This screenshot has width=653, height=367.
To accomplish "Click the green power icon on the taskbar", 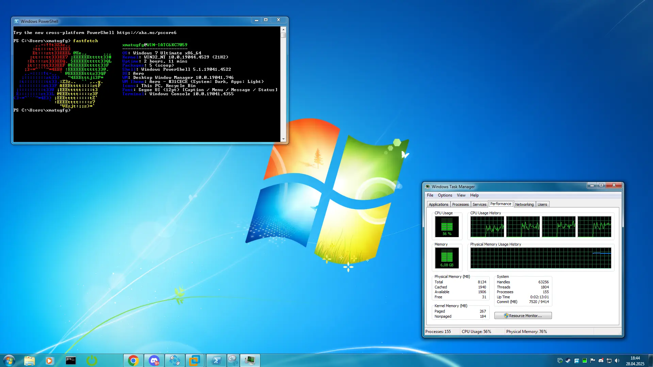I will (92, 361).
